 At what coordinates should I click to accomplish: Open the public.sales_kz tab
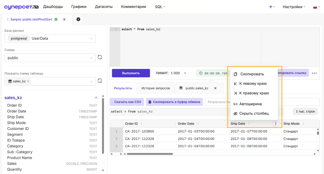197,88
